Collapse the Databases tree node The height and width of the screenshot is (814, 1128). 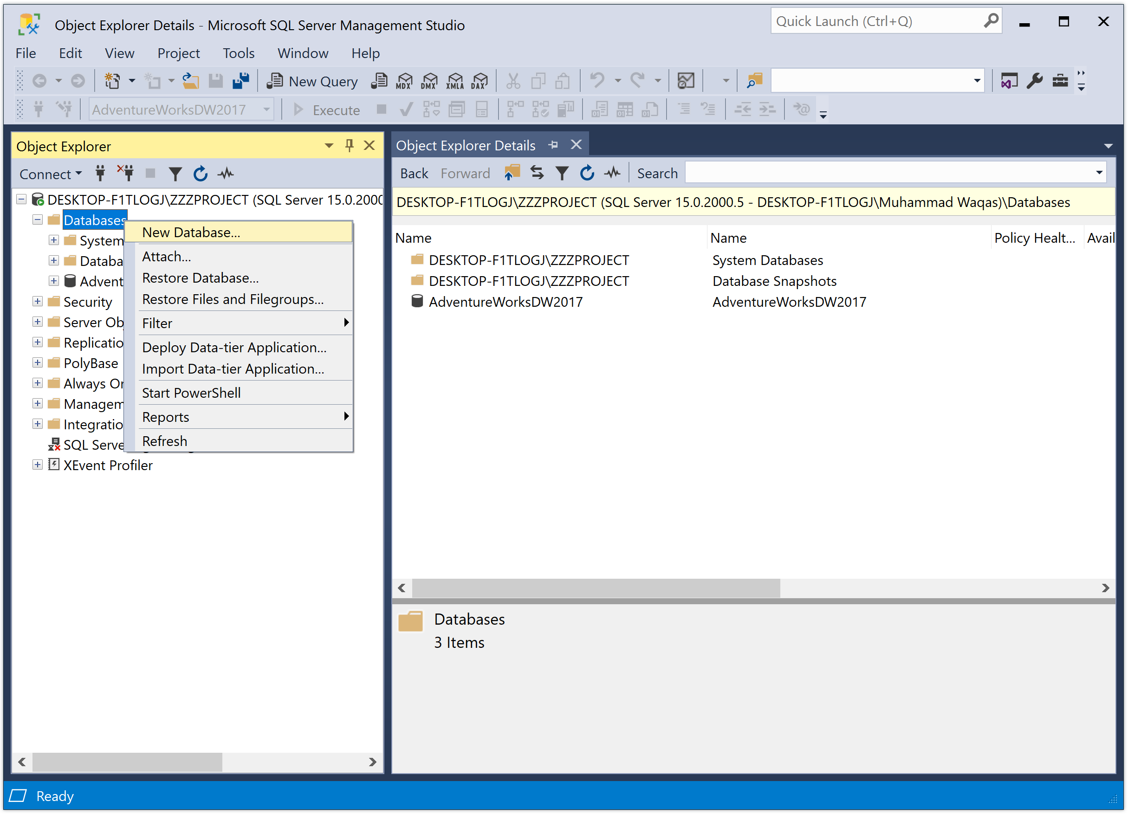pos(37,220)
